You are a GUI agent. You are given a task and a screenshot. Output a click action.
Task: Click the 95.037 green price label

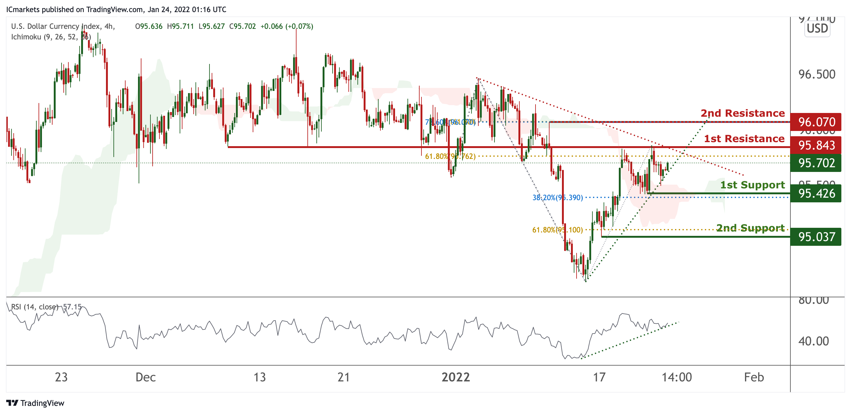tap(816, 237)
